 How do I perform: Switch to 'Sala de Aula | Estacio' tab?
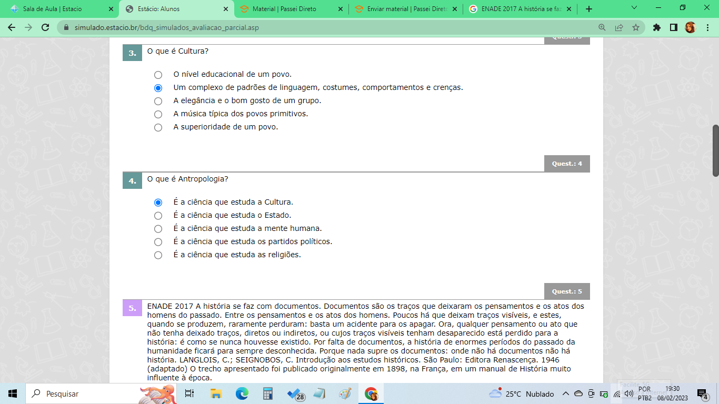(x=53, y=9)
